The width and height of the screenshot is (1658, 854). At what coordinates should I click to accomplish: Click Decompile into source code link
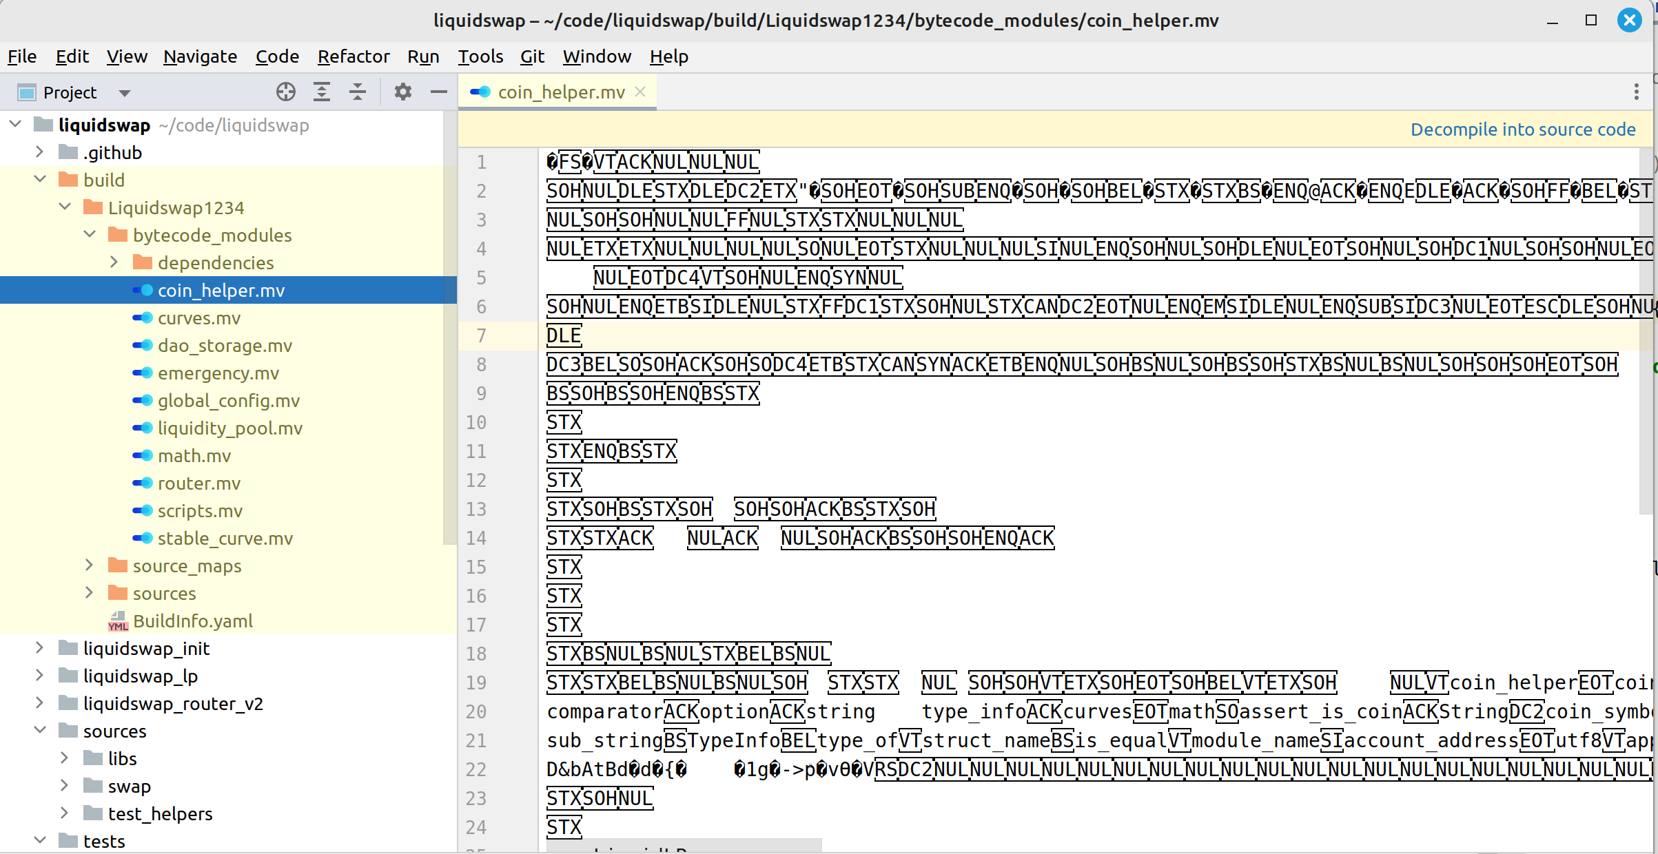1523,129
